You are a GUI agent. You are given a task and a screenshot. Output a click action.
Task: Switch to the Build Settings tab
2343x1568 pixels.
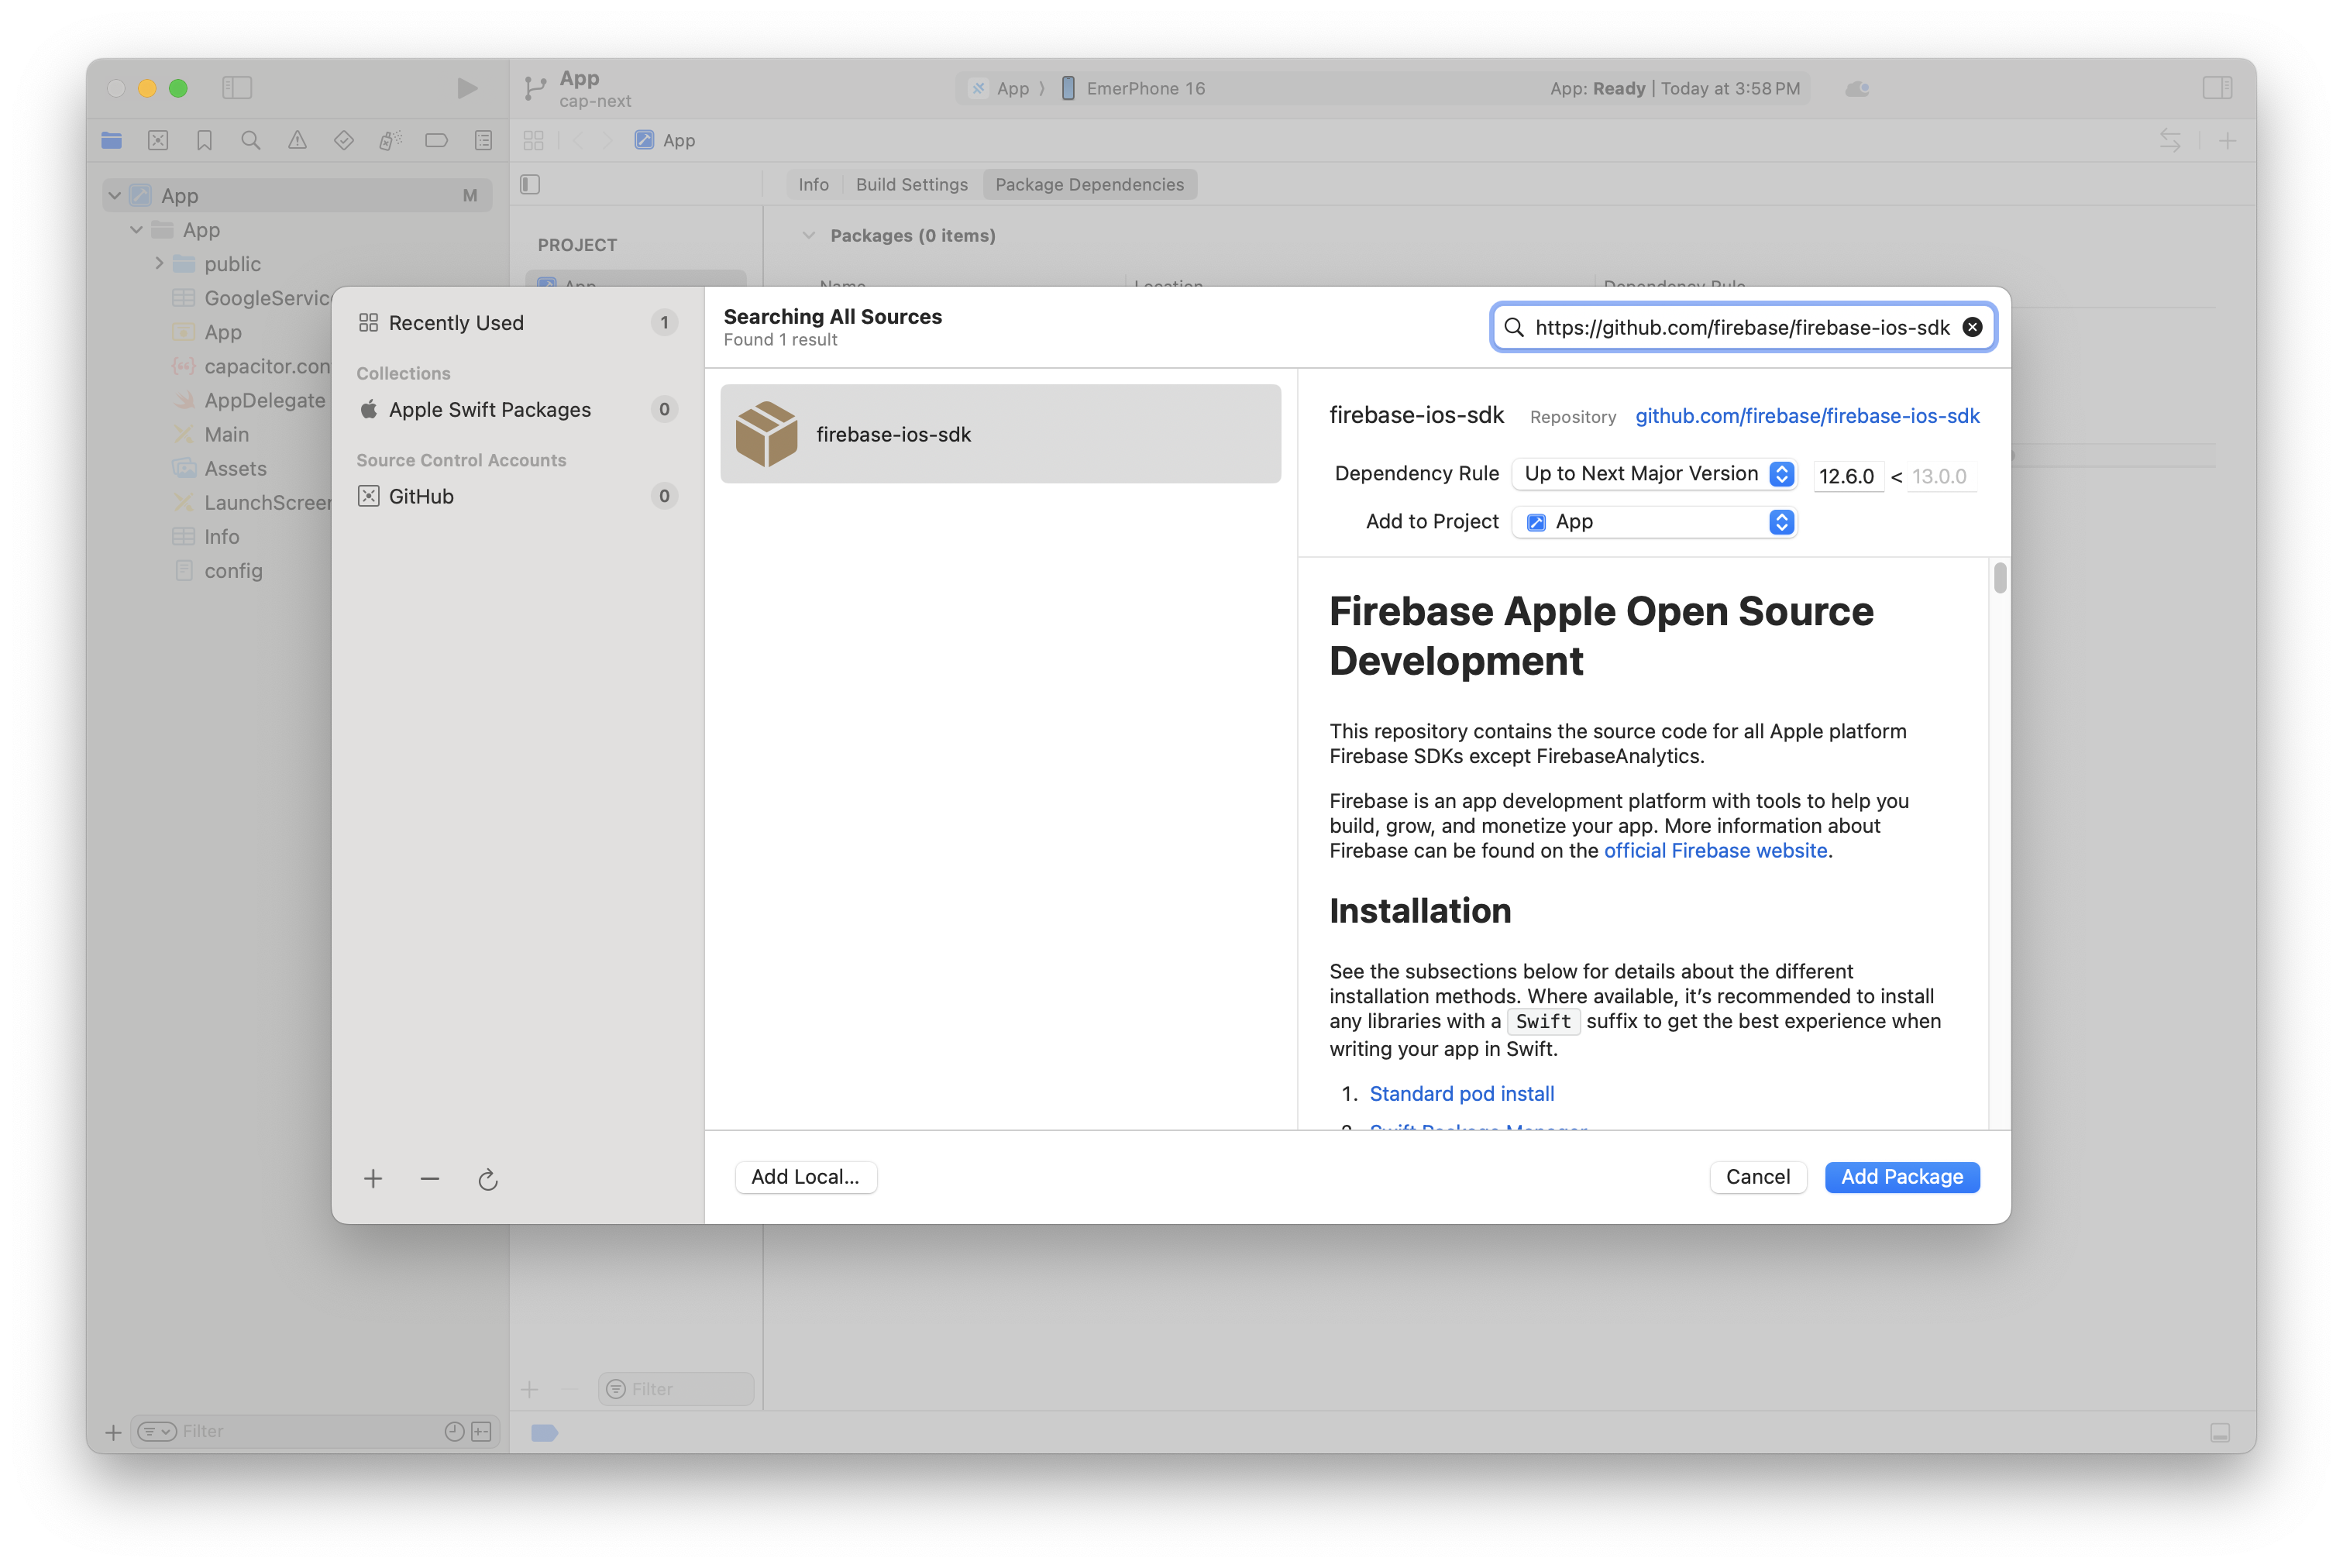point(911,184)
